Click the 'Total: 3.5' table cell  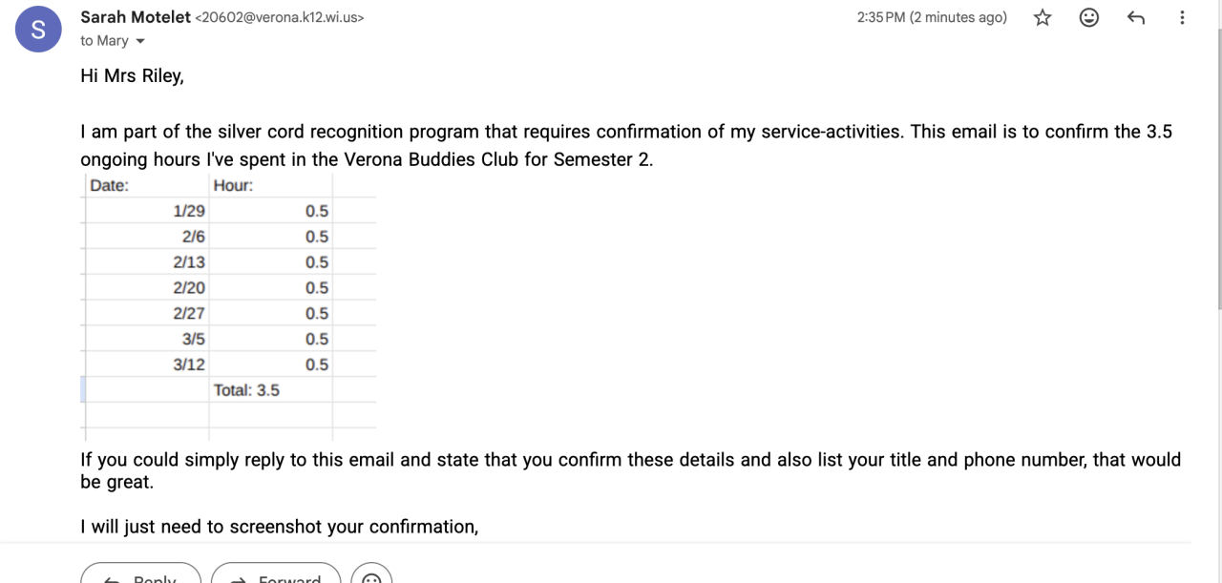(246, 390)
